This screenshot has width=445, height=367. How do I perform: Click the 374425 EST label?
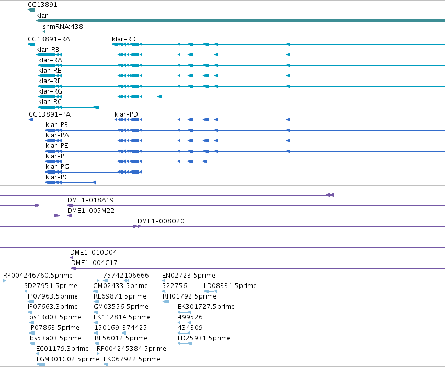(x=134, y=328)
